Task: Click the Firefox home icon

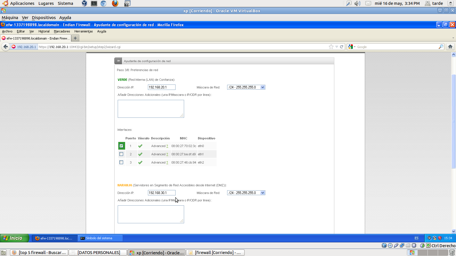Action: 451,47
